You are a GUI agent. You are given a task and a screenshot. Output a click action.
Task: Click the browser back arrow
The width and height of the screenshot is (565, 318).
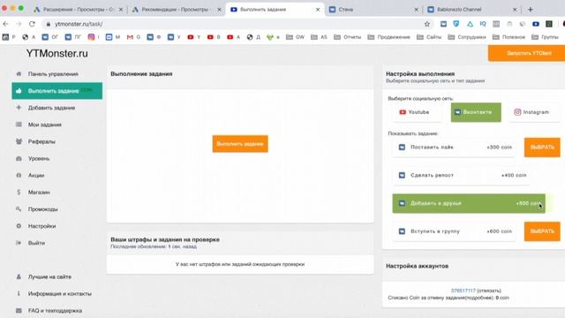pos(6,24)
